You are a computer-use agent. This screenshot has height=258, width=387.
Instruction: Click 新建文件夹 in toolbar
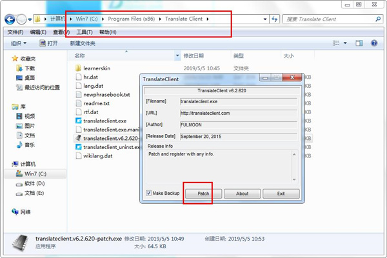point(83,44)
